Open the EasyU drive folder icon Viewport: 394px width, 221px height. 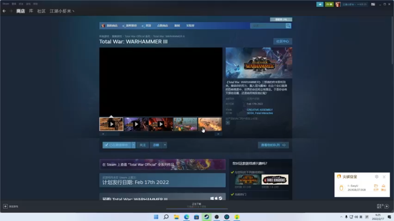point(376,186)
